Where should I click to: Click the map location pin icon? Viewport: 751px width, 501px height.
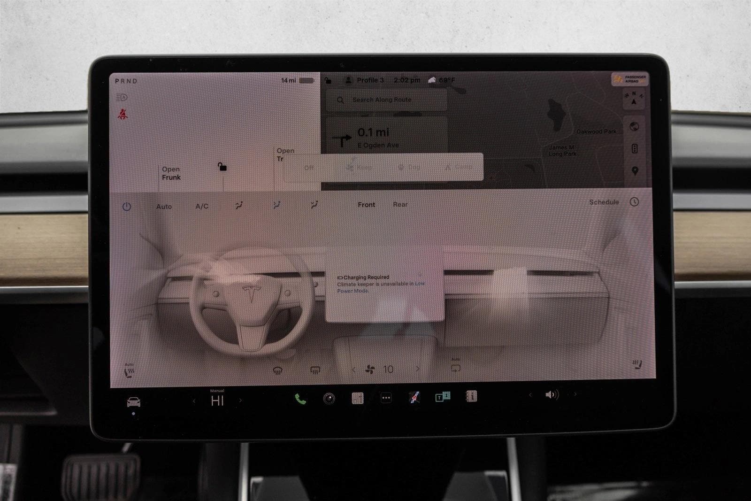[x=635, y=171]
